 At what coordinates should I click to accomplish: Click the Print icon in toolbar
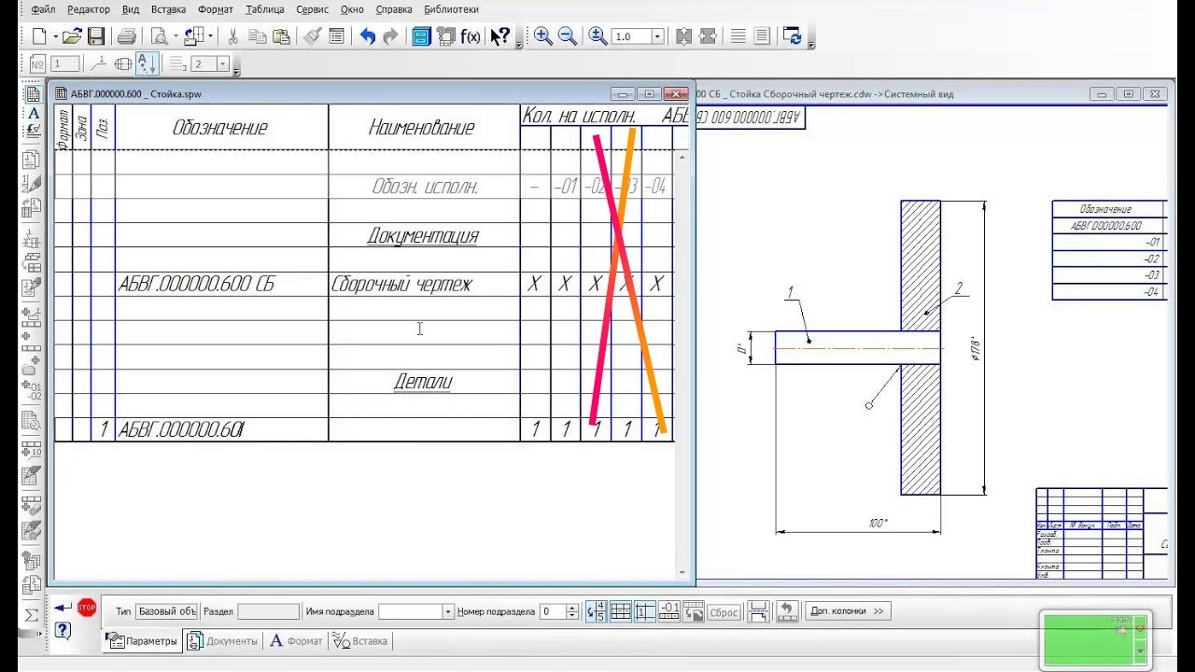click(x=127, y=36)
